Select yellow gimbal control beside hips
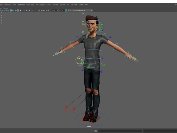The height and width of the screenshot is (133, 177). click(x=79, y=61)
